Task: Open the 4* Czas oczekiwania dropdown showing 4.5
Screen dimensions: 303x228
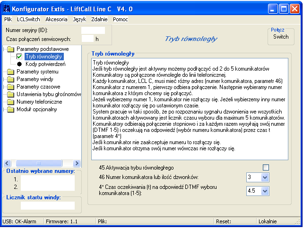Action: pos(265,191)
